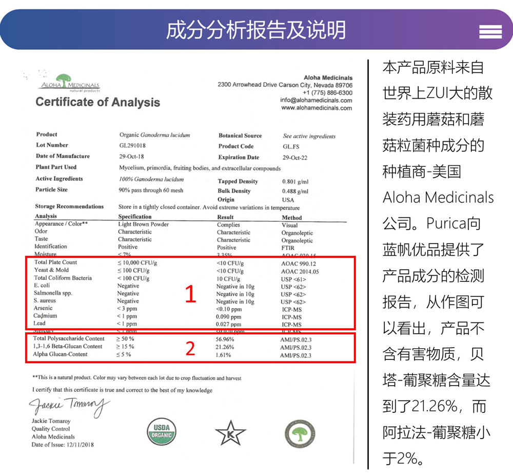Select the FTIR method entry
Screen dimensions: 513x475
pos(288,248)
